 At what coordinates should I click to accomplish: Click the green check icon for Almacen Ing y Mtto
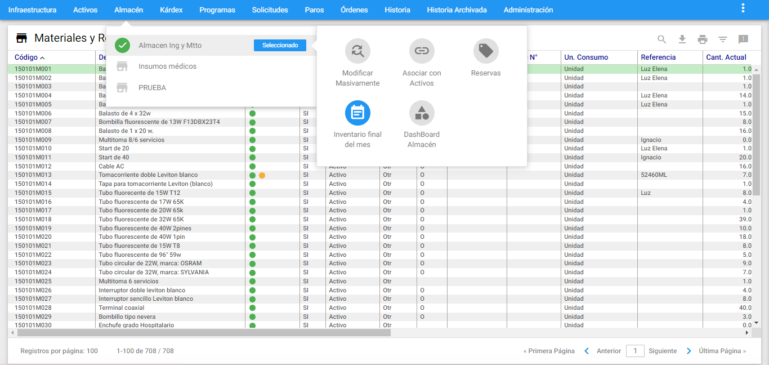122,45
